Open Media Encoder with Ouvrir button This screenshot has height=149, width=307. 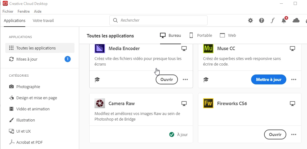166,79
